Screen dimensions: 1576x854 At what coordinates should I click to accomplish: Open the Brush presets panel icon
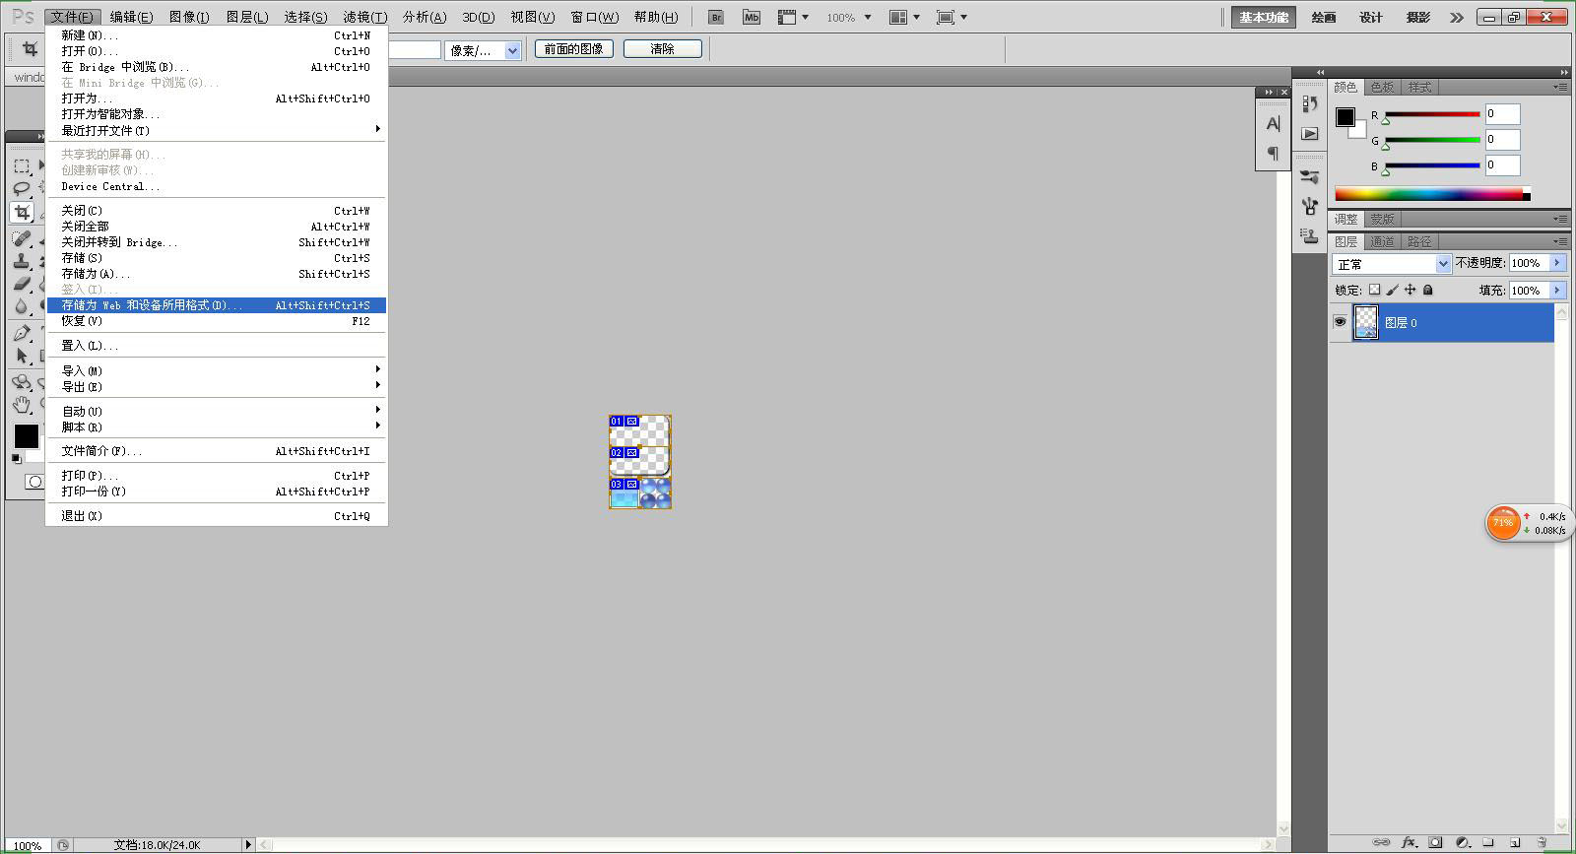(x=1309, y=177)
